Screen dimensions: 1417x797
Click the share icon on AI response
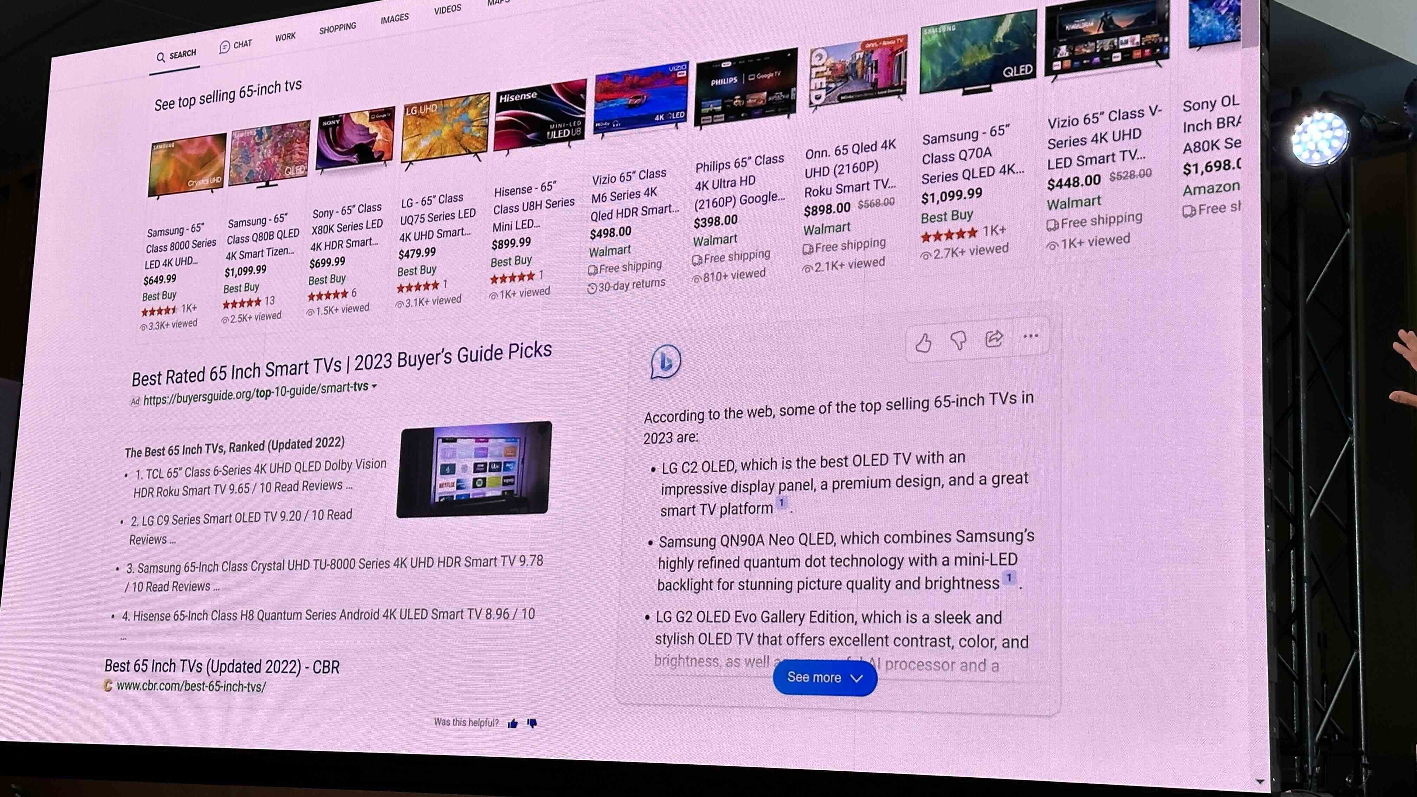coord(994,339)
